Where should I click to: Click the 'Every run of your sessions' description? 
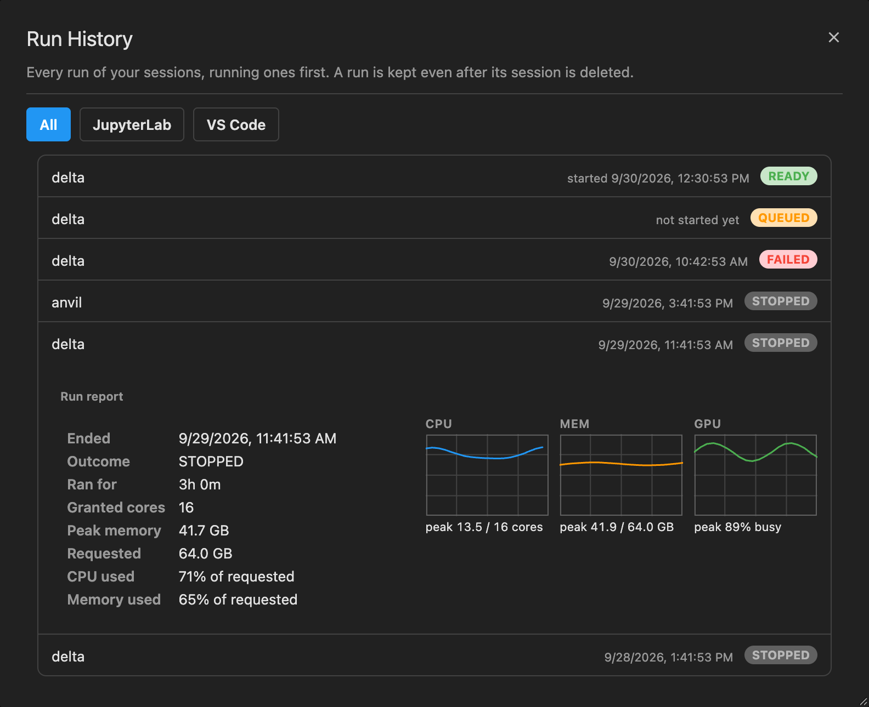(330, 72)
